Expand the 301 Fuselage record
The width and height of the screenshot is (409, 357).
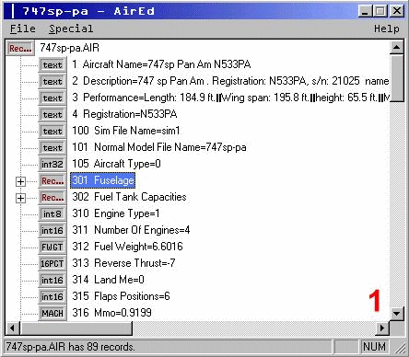point(20,181)
